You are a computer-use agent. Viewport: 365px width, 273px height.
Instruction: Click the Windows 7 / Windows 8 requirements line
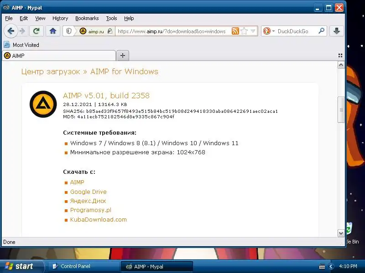click(x=154, y=143)
